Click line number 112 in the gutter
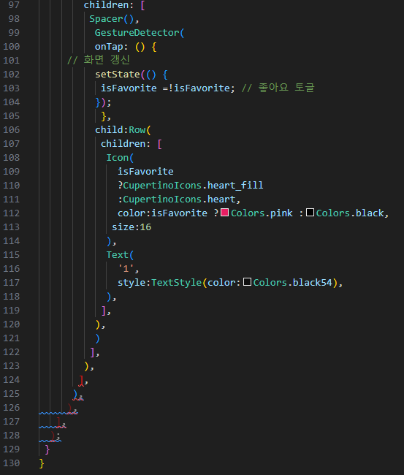Screen dimensions: 404x475 tap(12, 213)
